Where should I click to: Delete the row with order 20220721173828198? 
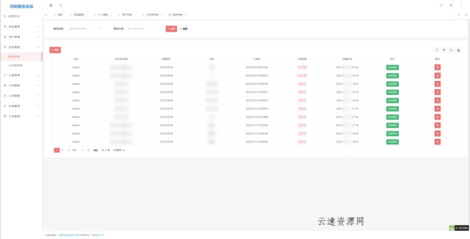click(x=437, y=134)
